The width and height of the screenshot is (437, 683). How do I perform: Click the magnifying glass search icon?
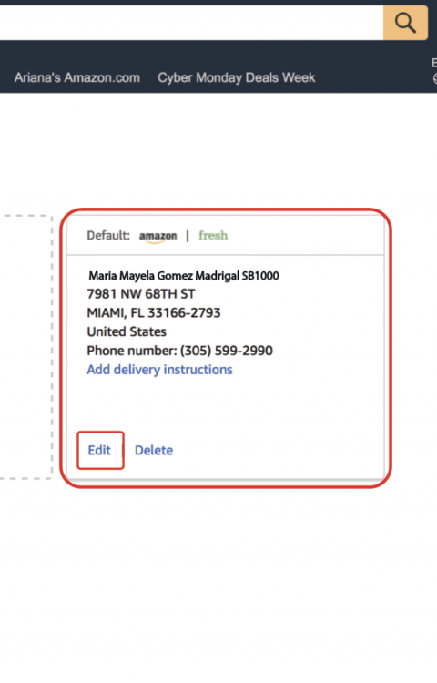coord(405,23)
